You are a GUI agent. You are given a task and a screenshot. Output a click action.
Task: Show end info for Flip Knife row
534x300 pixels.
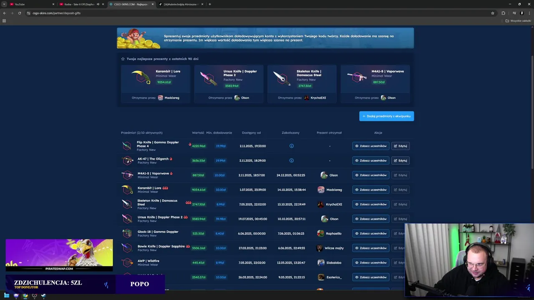pos(292,146)
